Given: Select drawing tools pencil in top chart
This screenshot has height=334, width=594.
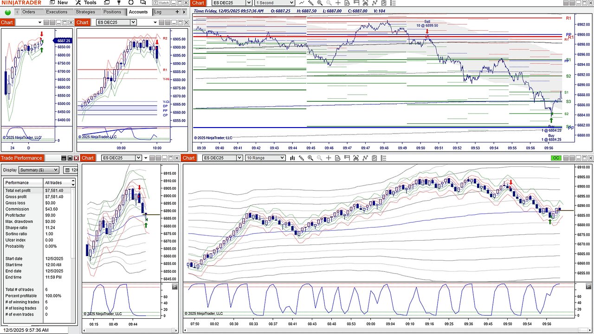Looking at the screenshot, I should tap(311, 3).
